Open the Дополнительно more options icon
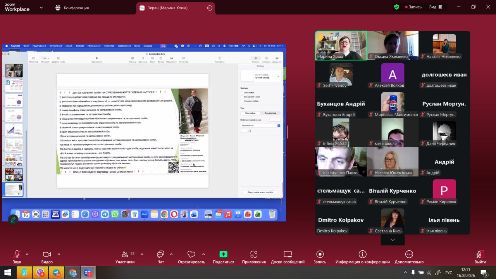The width and height of the screenshot is (496, 279). tap(409, 255)
